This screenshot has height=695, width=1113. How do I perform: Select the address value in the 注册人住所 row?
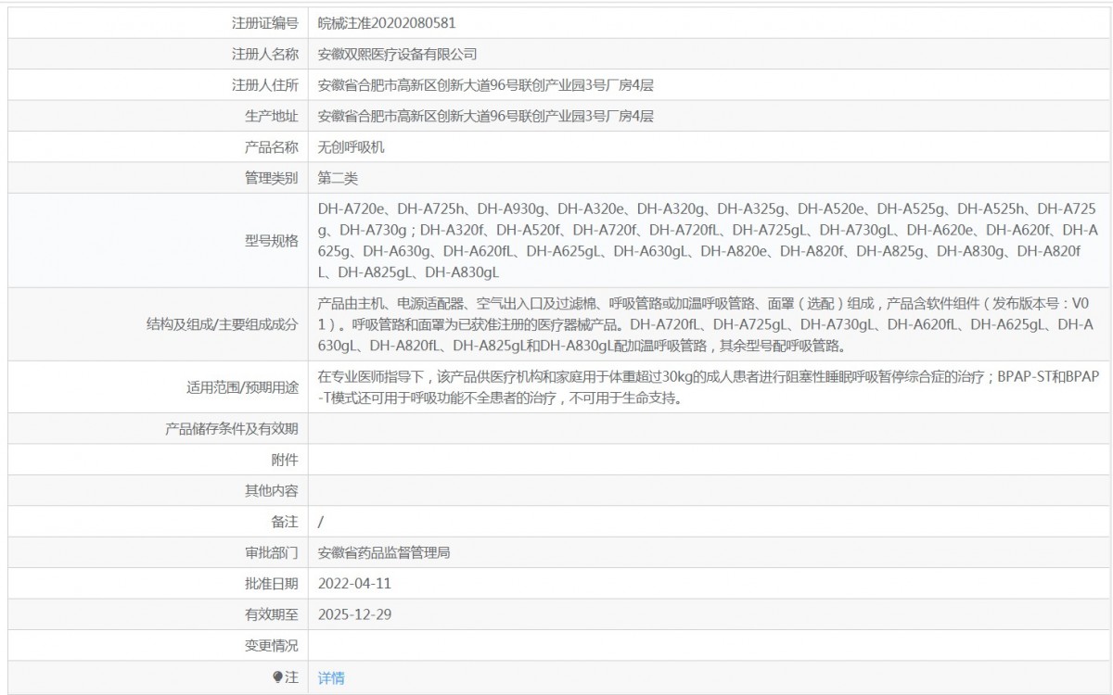(486, 85)
